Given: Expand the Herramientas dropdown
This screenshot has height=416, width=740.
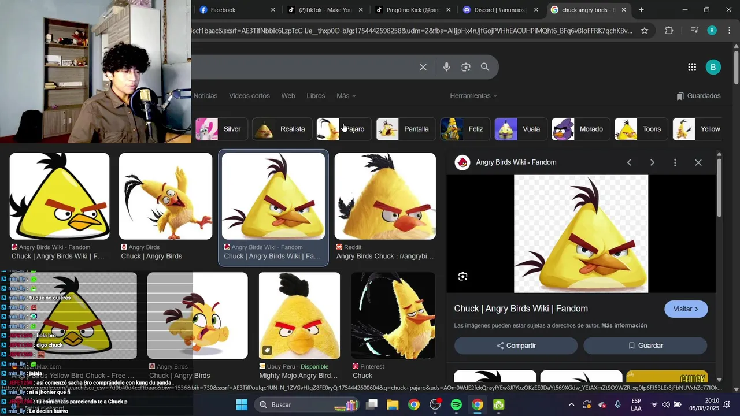Looking at the screenshot, I should pyautogui.click(x=473, y=96).
